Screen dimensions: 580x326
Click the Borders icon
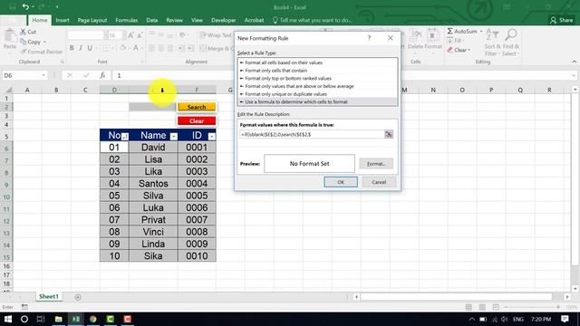(106, 48)
